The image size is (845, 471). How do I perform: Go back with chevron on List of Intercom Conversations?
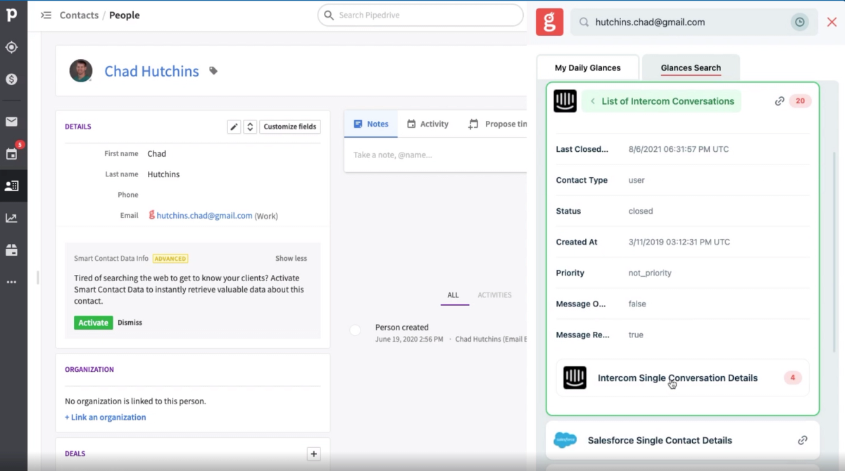pyautogui.click(x=593, y=101)
